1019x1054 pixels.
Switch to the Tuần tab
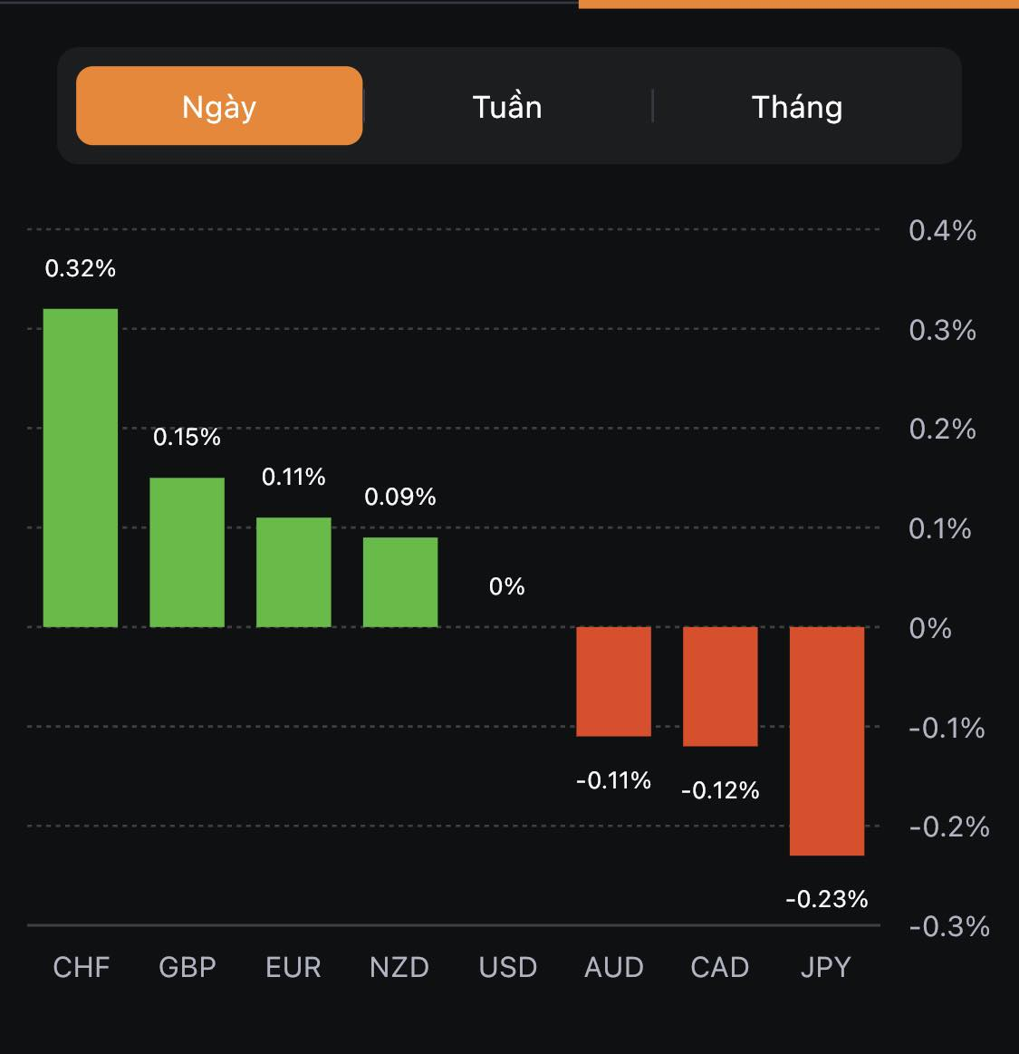click(507, 107)
